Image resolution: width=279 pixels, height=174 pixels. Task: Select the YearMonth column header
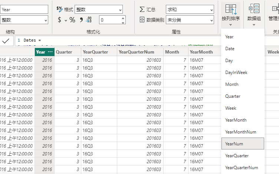point(205,52)
